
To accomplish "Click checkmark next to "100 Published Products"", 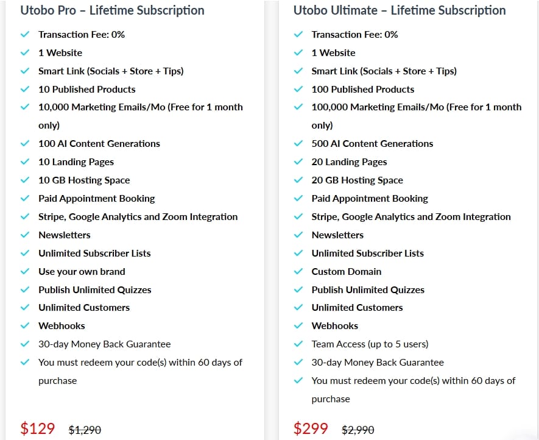I will (x=298, y=89).
